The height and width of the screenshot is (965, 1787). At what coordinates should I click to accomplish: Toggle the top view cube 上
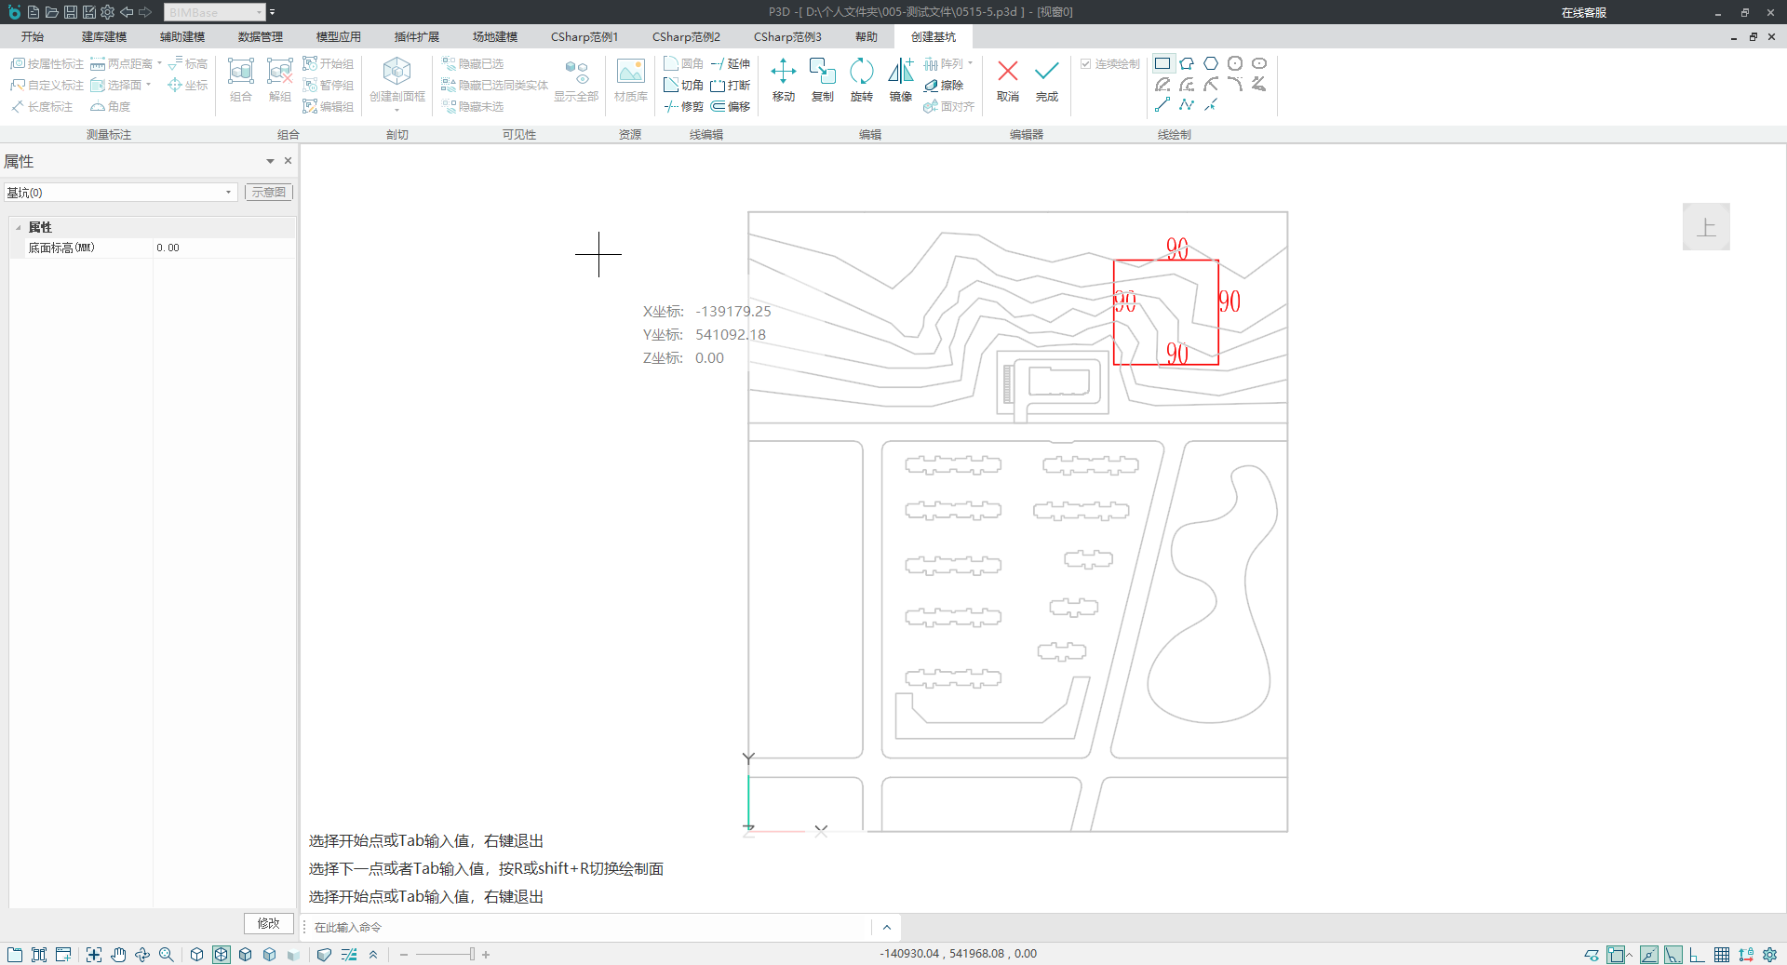(1705, 227)
